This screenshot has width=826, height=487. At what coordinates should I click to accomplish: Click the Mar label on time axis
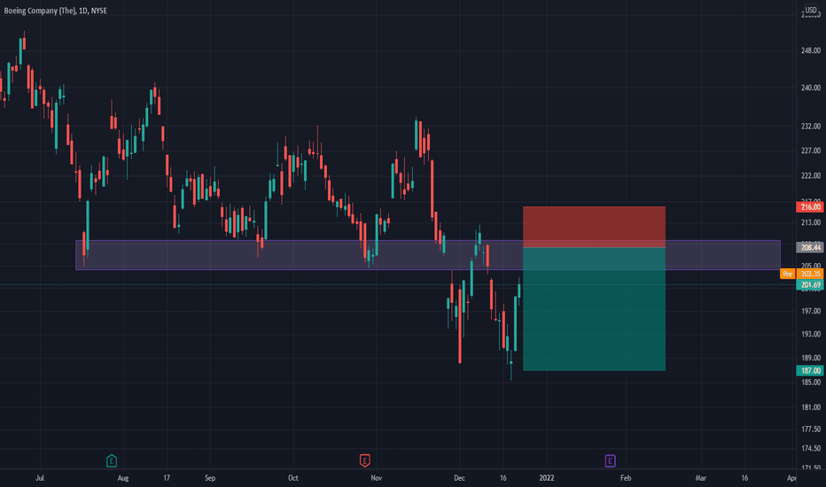coord(701,478)
